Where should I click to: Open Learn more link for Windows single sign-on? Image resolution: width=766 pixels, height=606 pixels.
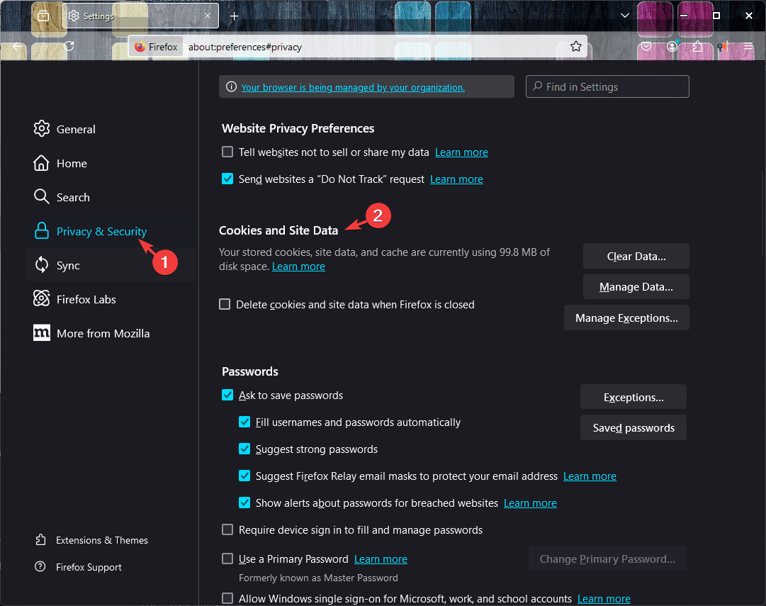point(604,599)
